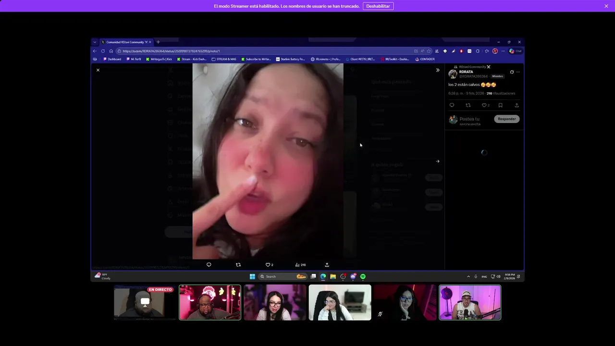Open the RDRATA display name link
615x346 pixels.
tap(466, 72)
